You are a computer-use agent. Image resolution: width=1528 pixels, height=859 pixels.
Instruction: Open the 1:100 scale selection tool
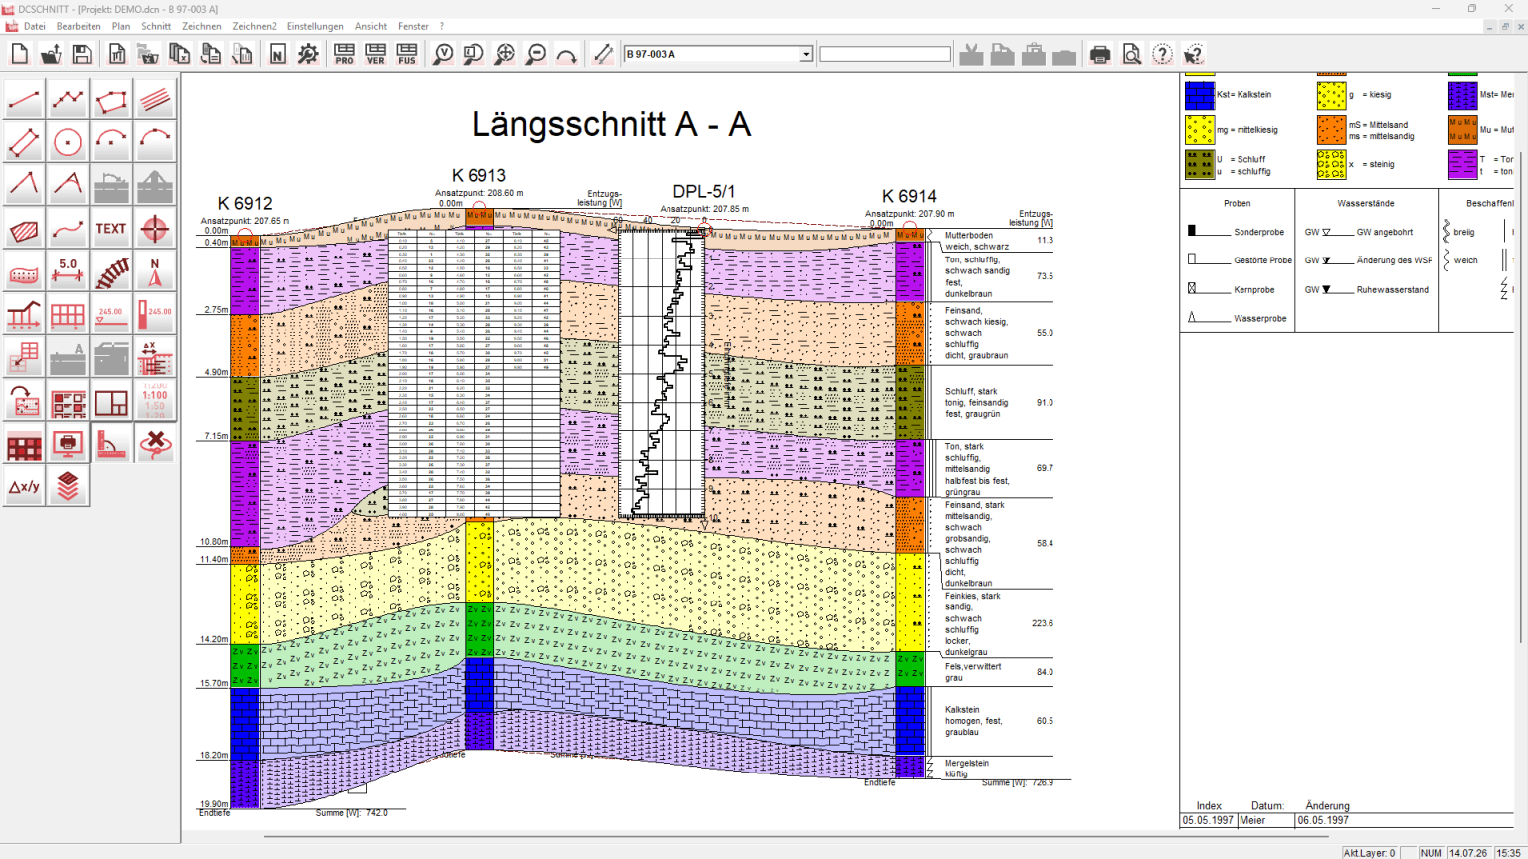click(155, 401)
